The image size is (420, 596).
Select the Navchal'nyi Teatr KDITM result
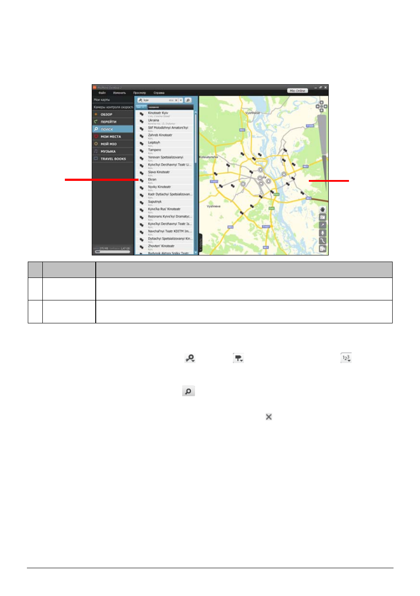coord(165,232)
